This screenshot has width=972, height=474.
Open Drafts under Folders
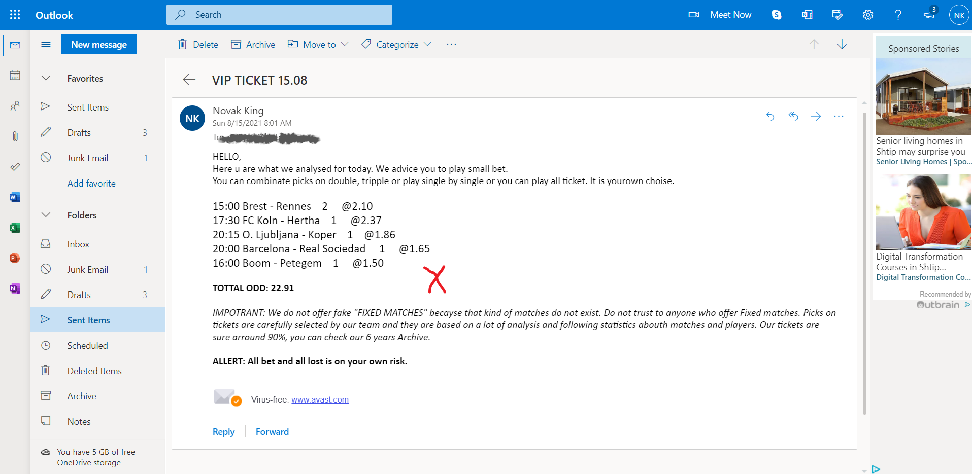(x=97, y=295)
